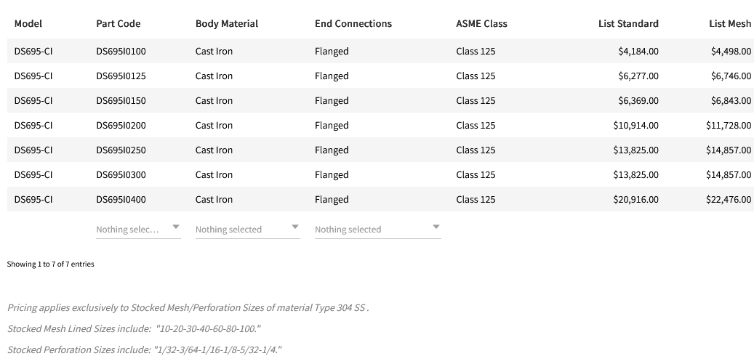Sort by List Mesh price header
754x364 pixels.
(x=729, y=23)
